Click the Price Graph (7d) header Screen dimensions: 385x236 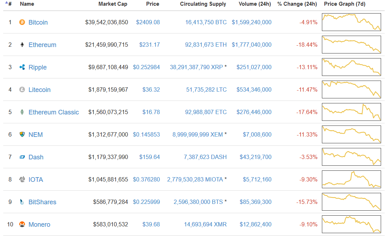[x=345, y=4]
